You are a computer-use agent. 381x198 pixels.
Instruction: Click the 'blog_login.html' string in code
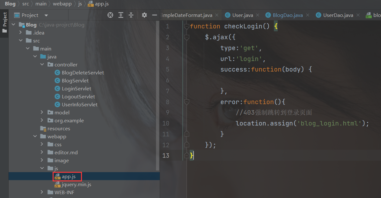point(329,123)
